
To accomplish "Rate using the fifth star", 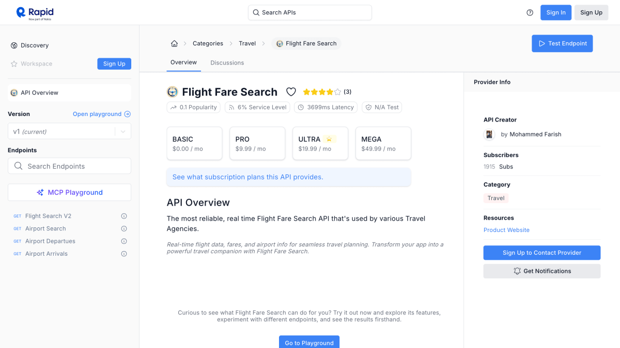I will pyautogui.click(x=338, y=92).
